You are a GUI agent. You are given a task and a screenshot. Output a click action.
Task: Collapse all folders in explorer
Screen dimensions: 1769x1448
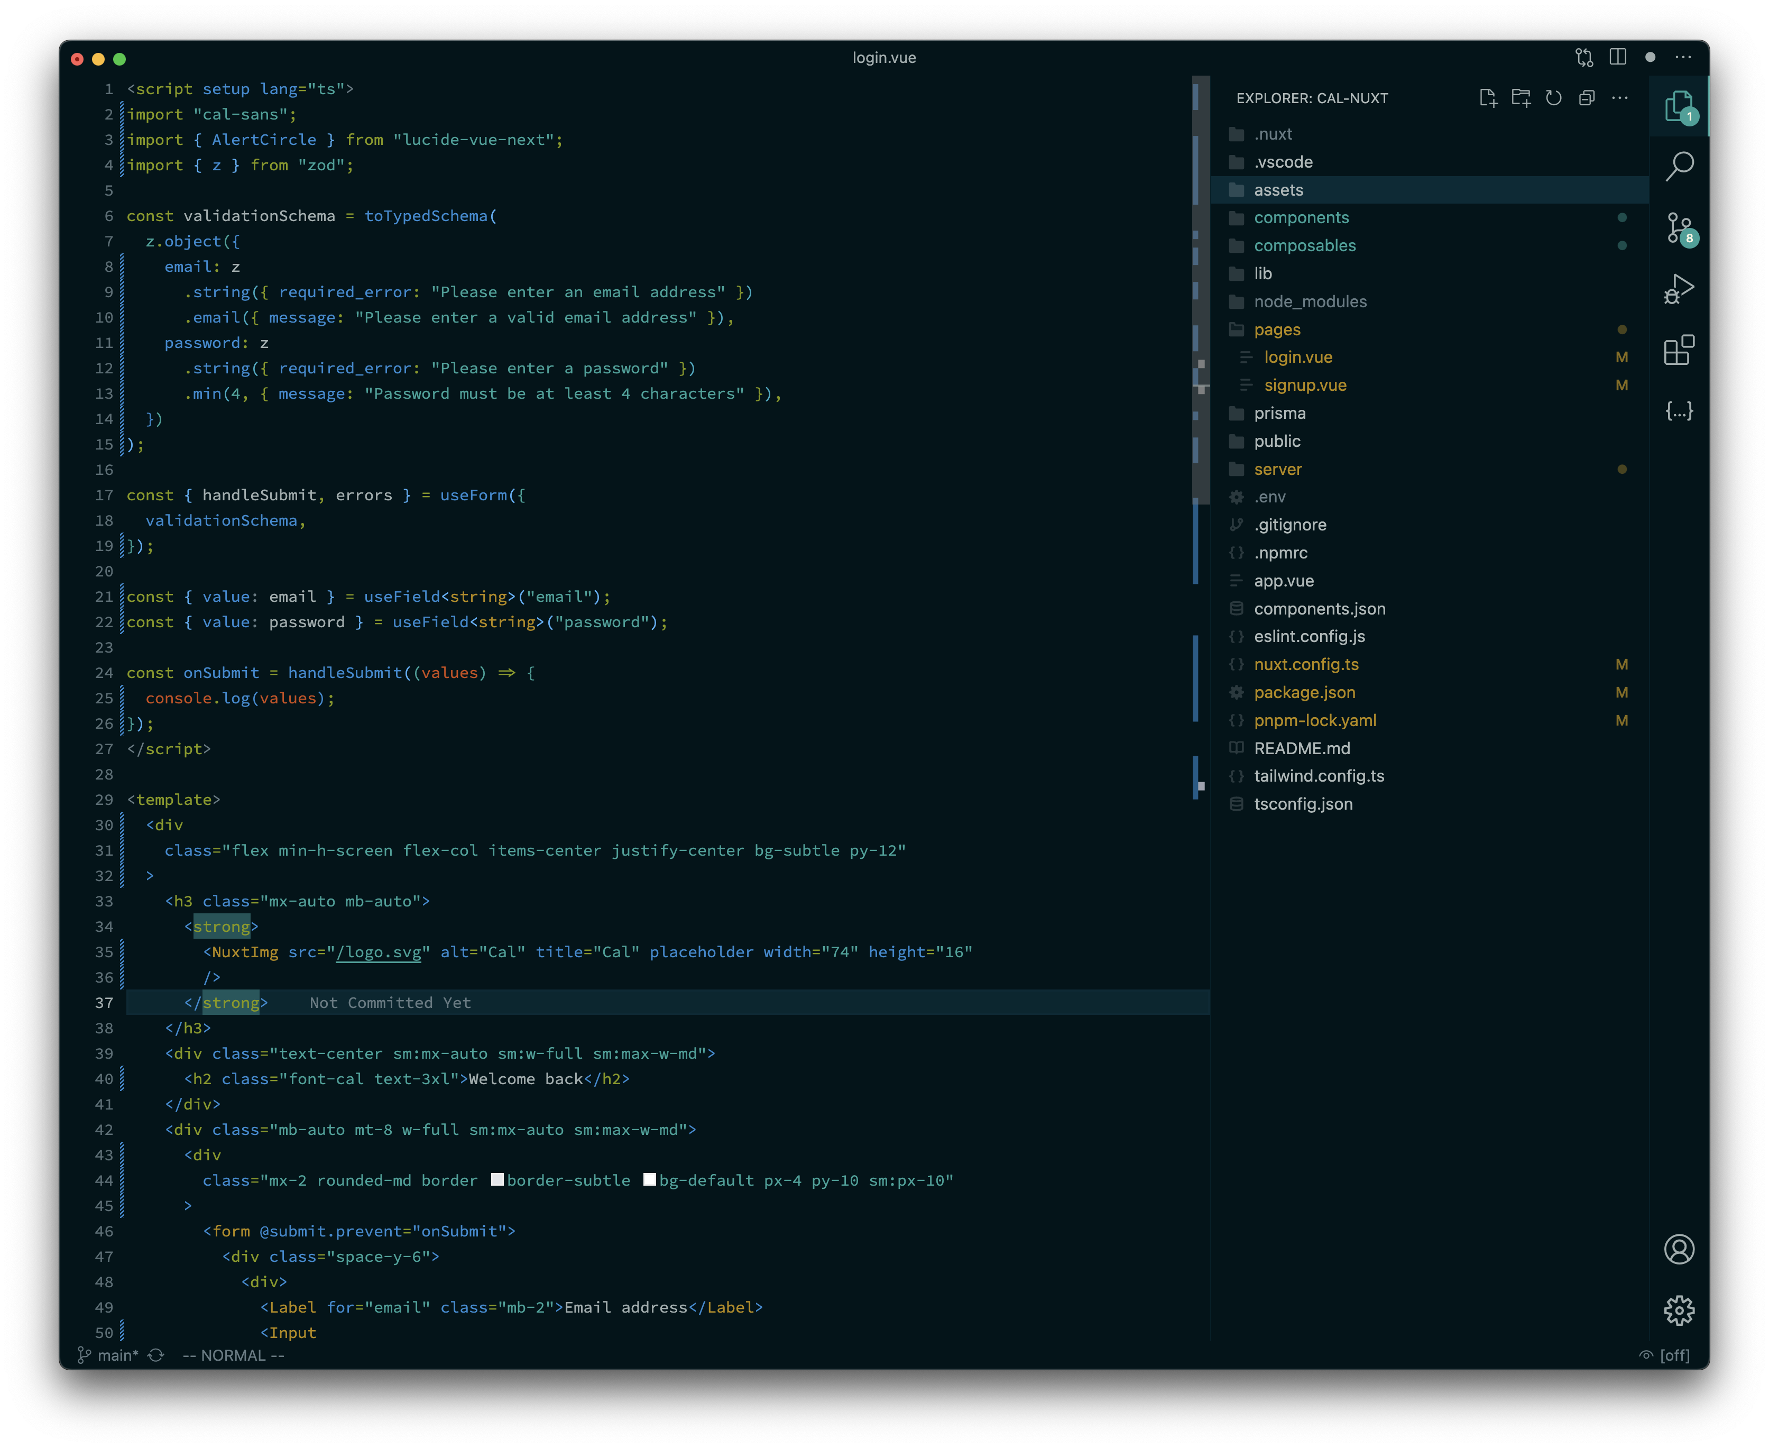[x=1587, y=98]
